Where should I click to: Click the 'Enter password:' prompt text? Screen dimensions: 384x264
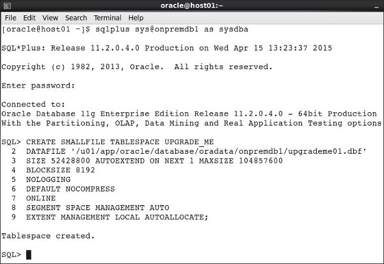pyautogui.click(x=38, y=86)
